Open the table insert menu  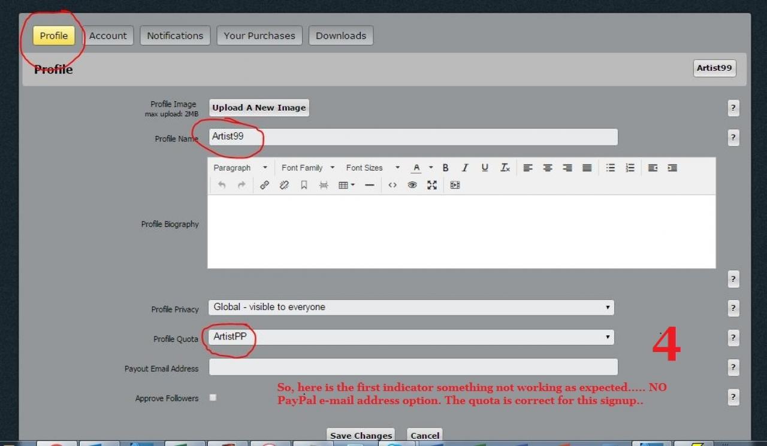[347, 186]
